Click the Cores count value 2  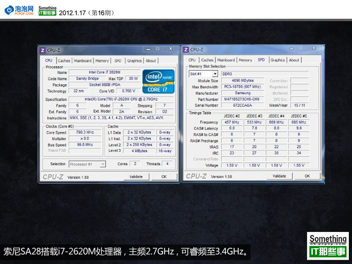135,164
